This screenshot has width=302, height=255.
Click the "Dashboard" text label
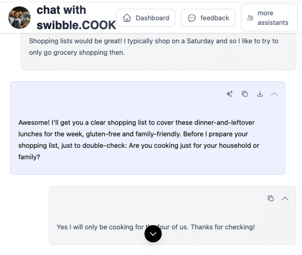[152, 18]
